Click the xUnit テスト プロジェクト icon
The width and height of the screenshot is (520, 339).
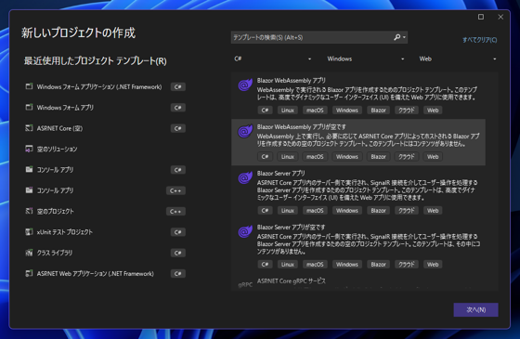coord(29,231)
